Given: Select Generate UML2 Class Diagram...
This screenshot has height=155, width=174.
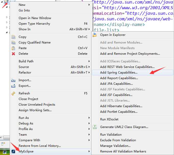Looking at the screenshot, I should [x=133, y=127].
